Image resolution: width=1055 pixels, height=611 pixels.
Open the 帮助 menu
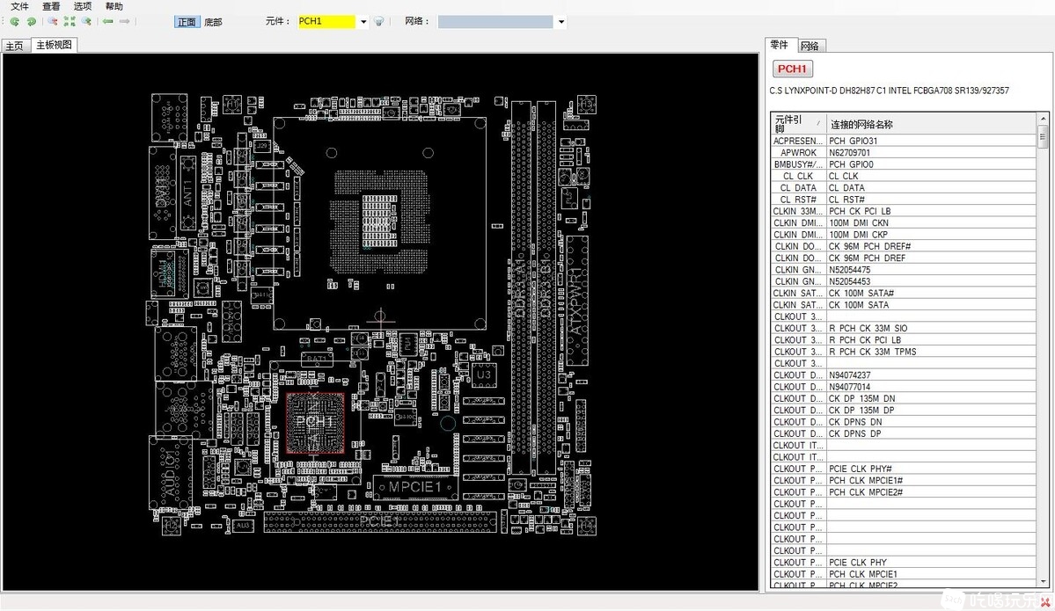(114, 6)
